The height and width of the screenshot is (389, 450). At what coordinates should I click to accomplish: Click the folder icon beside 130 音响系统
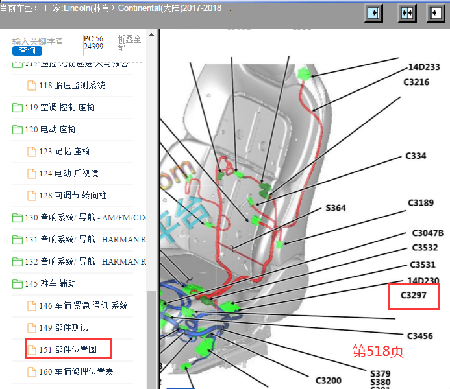coord(18,218)
